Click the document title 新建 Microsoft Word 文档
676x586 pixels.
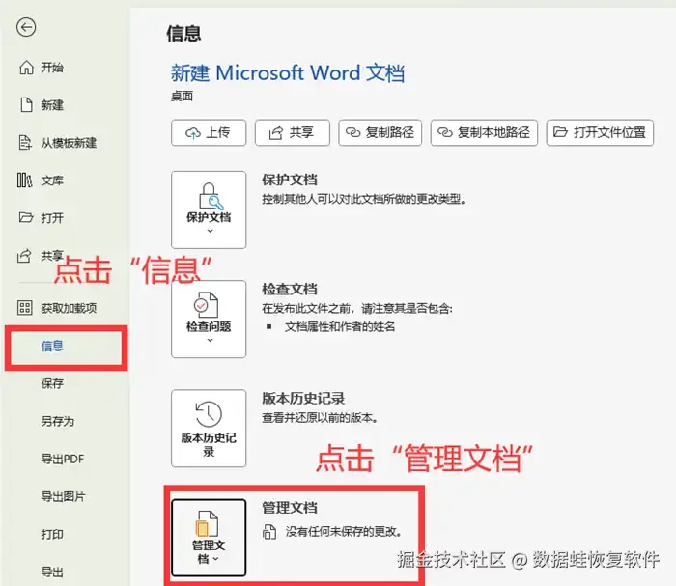click(x=288, y=72)
